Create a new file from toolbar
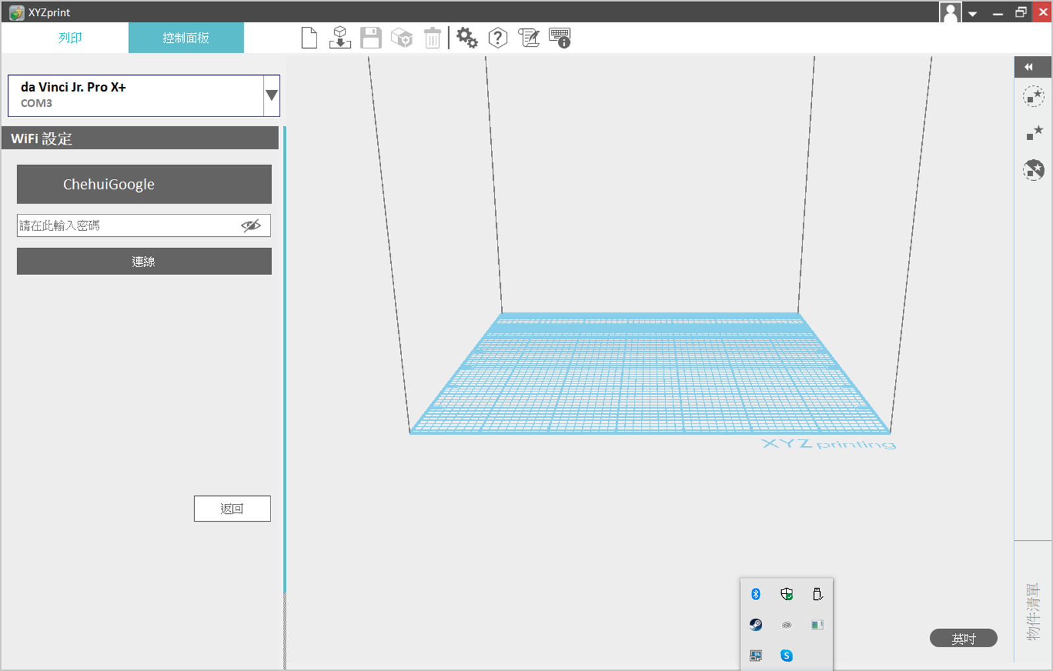The height and width of the screenshot is (671, 1053). pos(309,38)
